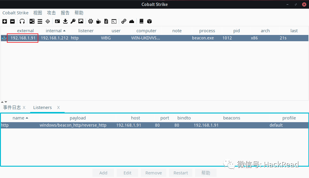
Task: Click the beacon.exe process cell
Action: [x=203, y=38]
